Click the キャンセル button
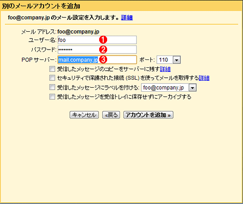This screenshot has width=243, height=204. pos(84,115)
